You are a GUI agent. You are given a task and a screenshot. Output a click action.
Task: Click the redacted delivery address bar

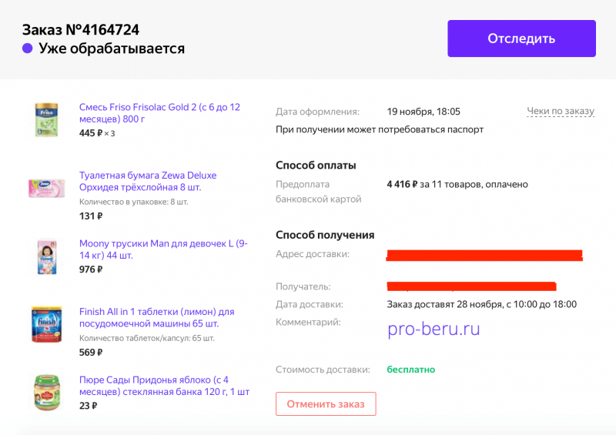(x=484, y=255)
